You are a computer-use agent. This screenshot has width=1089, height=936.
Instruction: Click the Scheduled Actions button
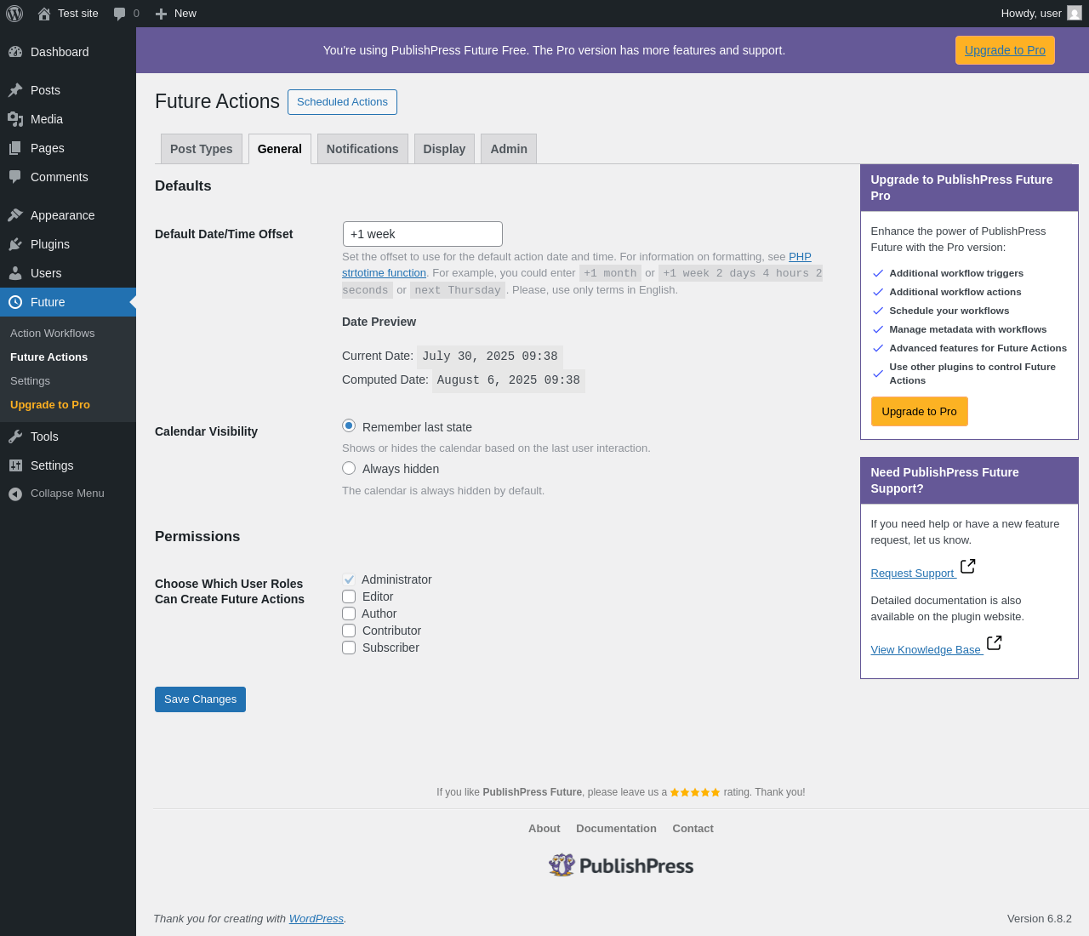point(342,102)
